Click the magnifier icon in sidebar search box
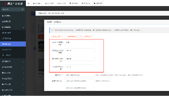 [x=23, y=9]
